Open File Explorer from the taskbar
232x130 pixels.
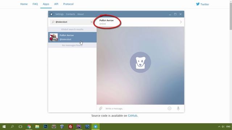pos(37,127)
